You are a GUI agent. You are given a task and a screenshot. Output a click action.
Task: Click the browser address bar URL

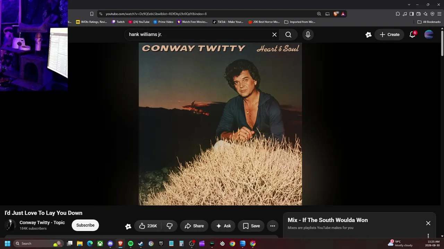tap(156, 14)
